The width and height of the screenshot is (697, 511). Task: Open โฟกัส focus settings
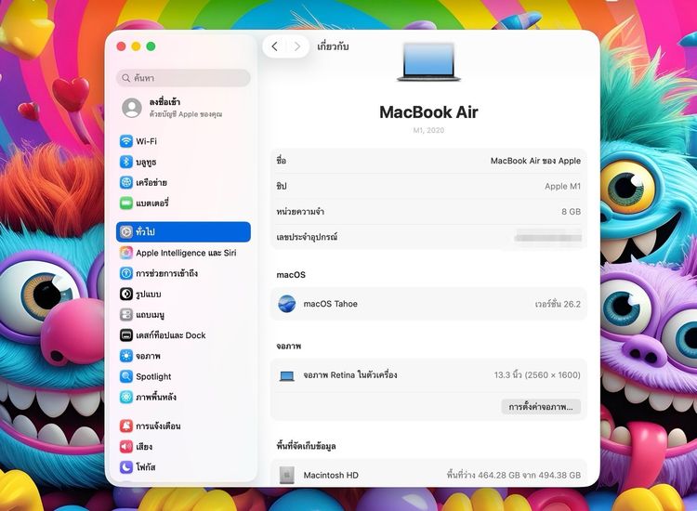coord(183,467)
